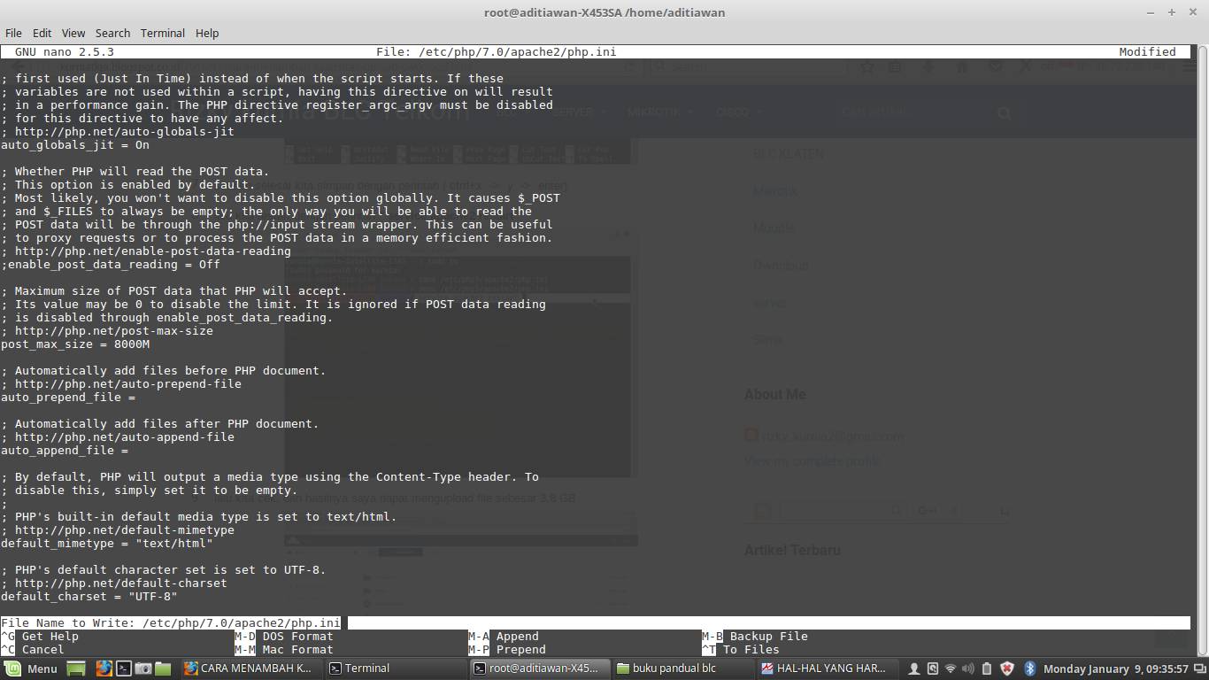Launch Firefox from the panel launcher
Image resolution: width=1209 pixels, height=680 pixels.
(104, 668)
